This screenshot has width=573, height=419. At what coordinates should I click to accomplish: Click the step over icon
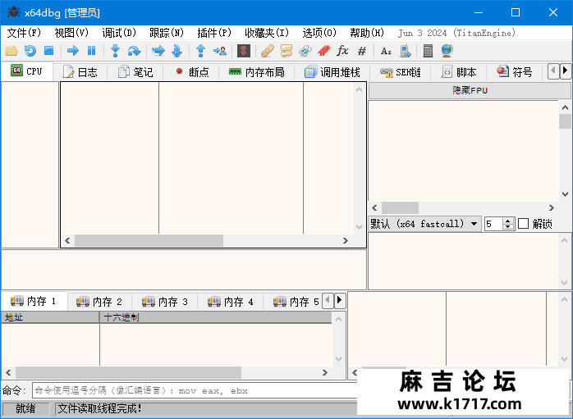tap(134, 51)
